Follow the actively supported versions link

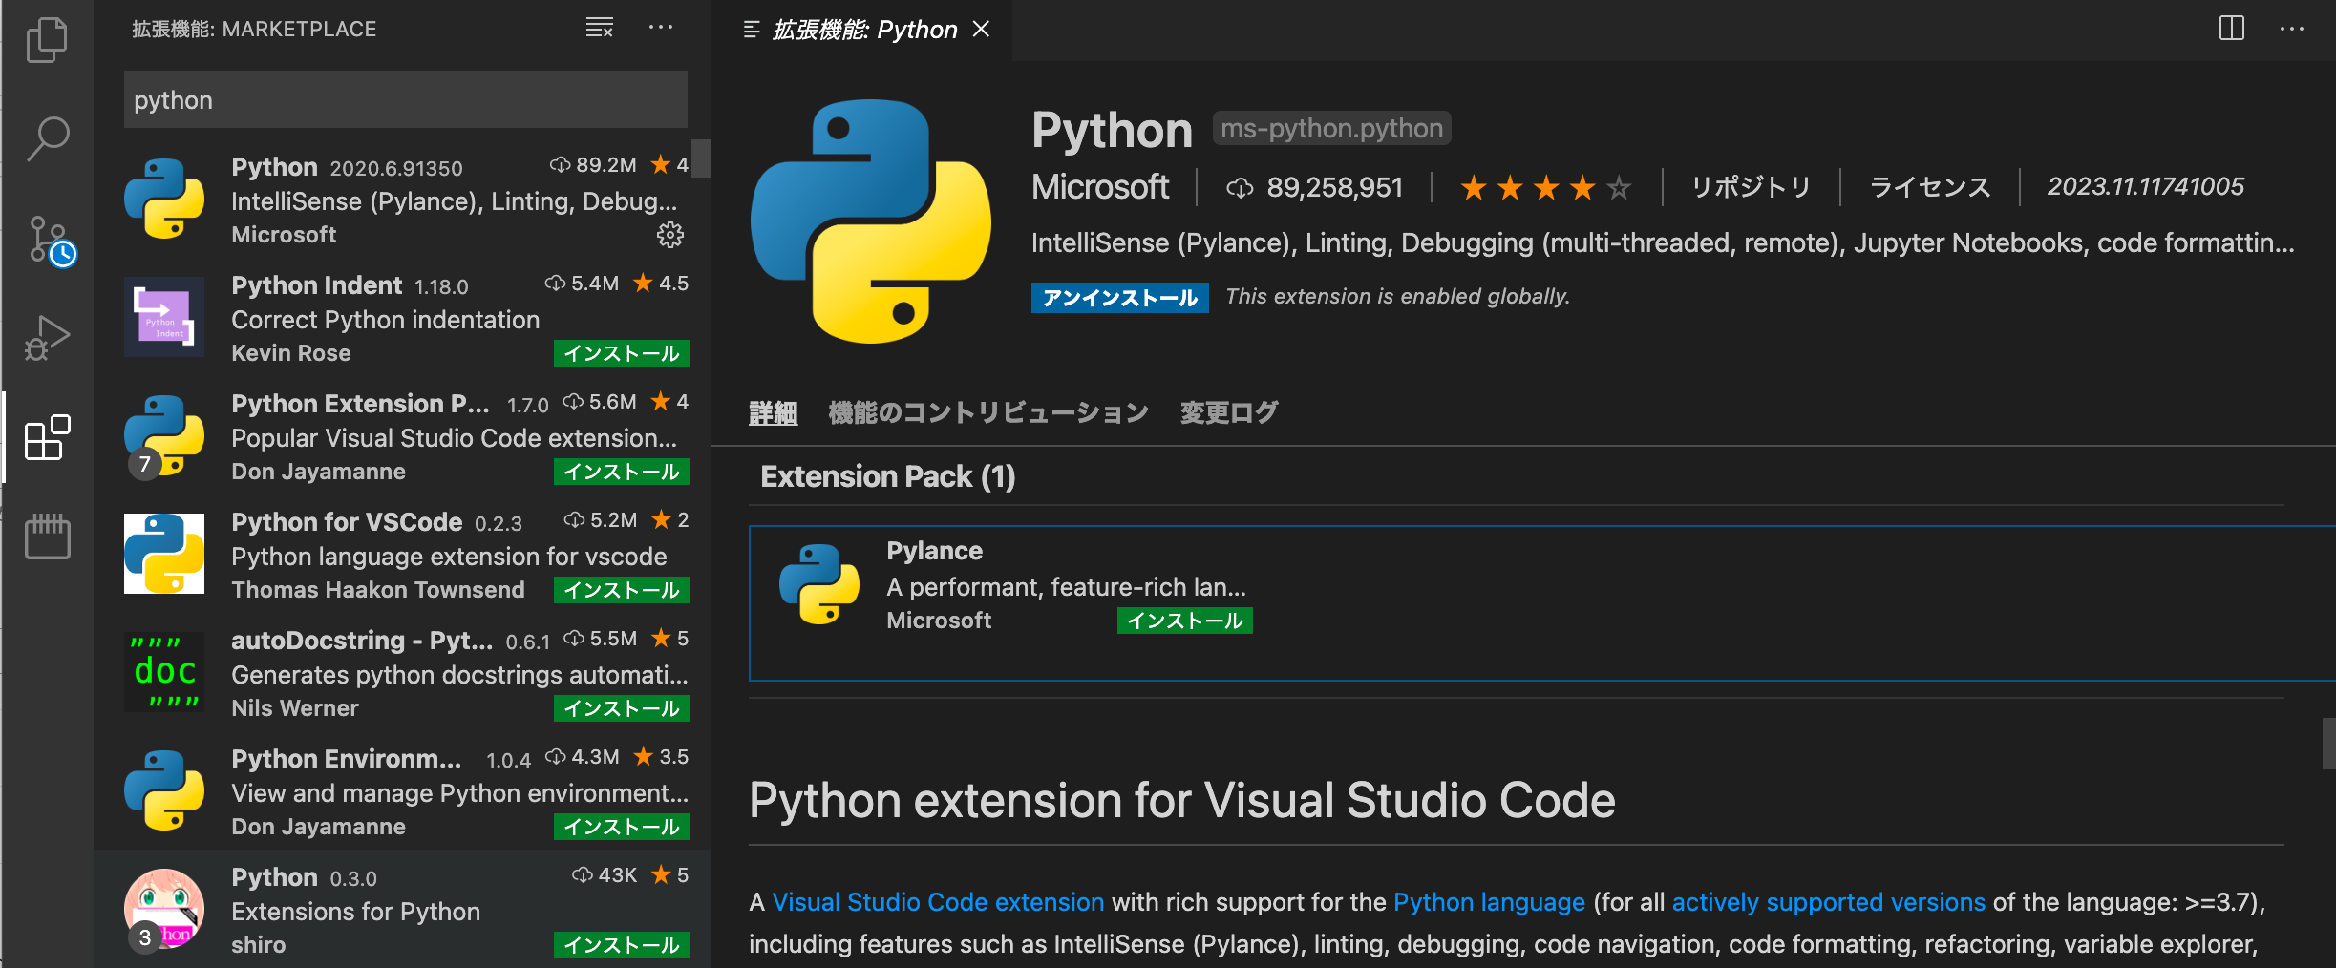coord(1828,902)
